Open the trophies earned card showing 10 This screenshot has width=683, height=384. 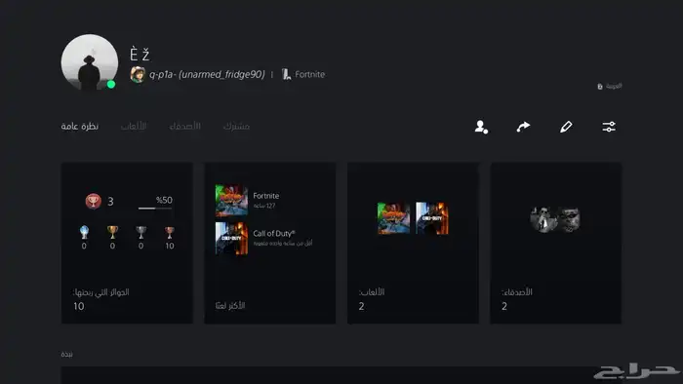127,243
